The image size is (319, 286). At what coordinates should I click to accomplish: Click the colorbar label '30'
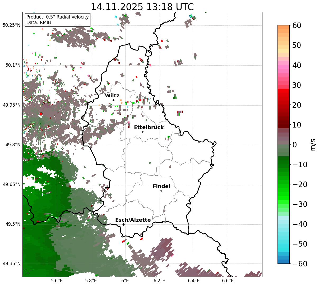296,85
